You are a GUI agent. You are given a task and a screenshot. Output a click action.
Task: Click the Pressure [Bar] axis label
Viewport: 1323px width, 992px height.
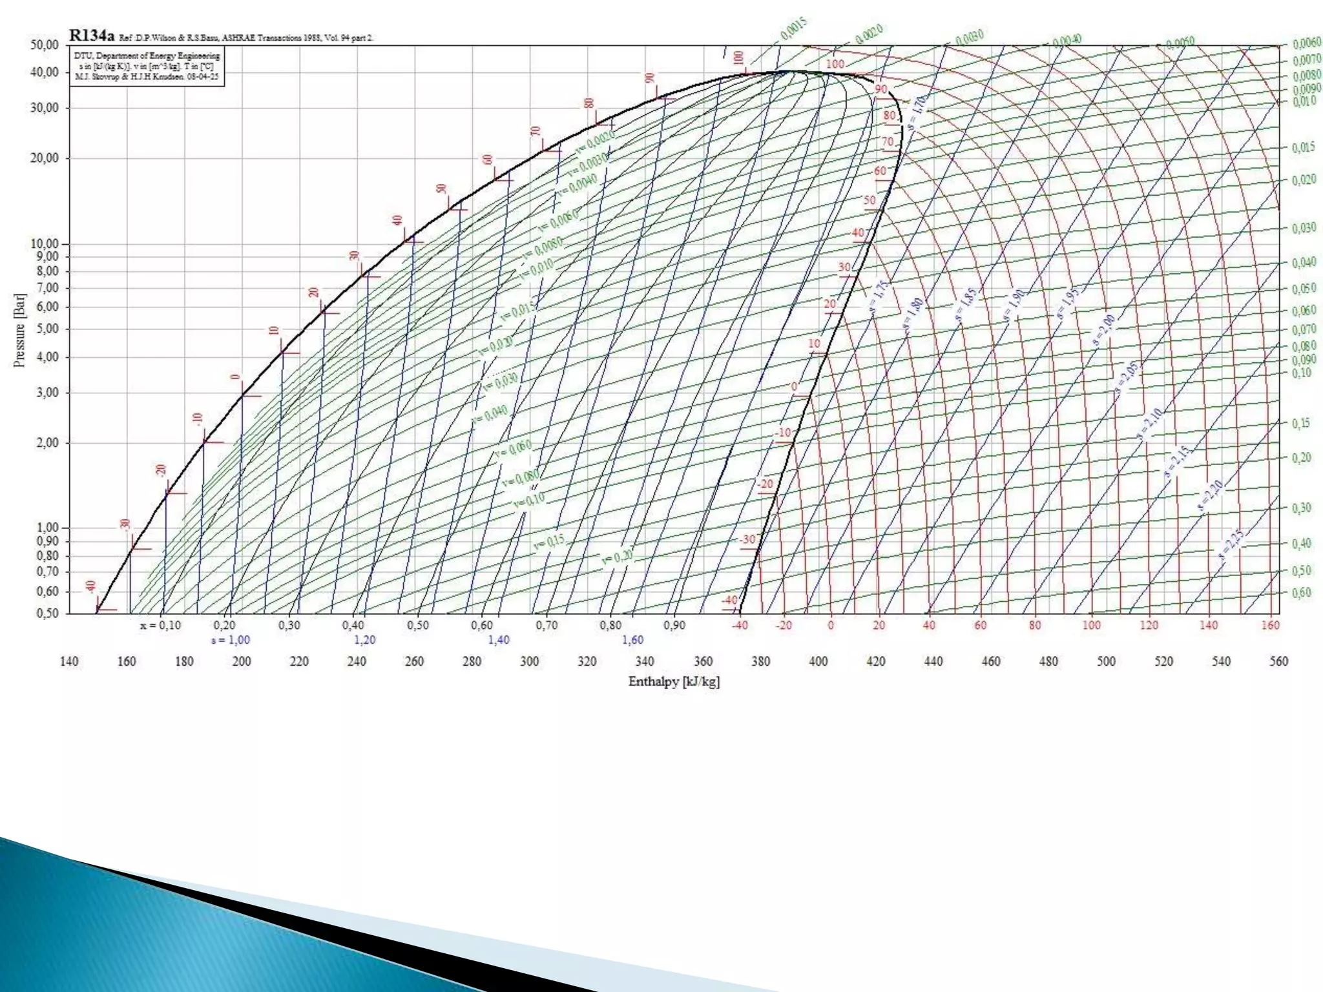20,331
